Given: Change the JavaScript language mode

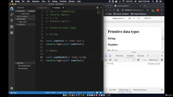Looking at the screenshot, I should point(91,93).
